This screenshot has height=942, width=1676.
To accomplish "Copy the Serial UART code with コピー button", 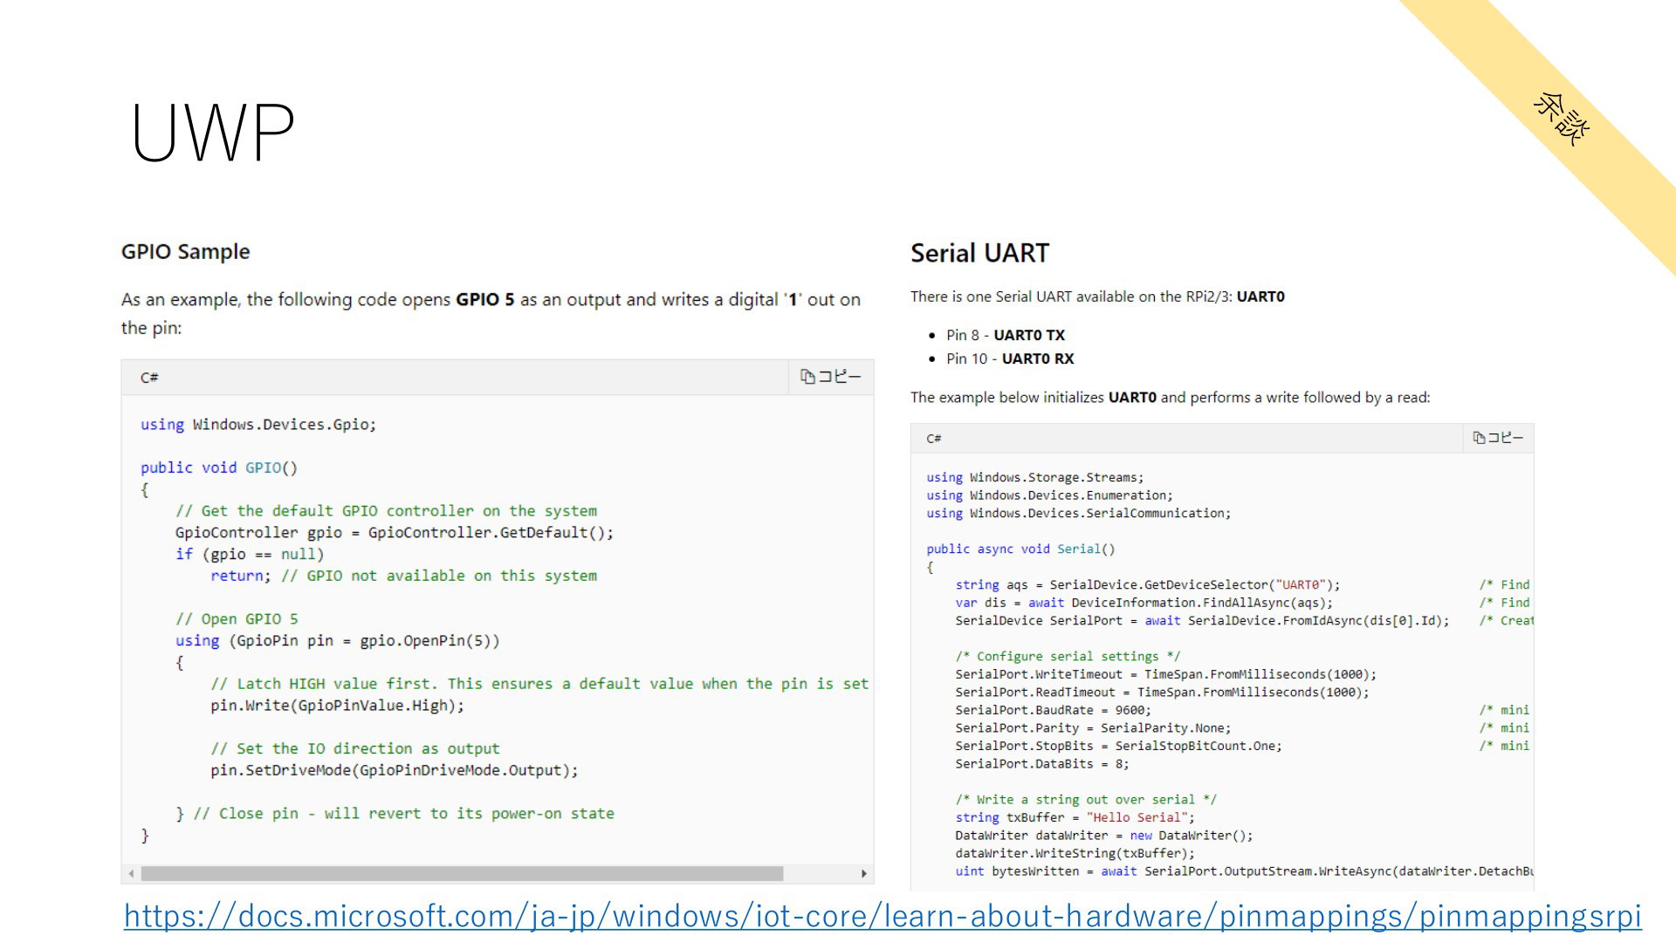I will click(1498, 438).
